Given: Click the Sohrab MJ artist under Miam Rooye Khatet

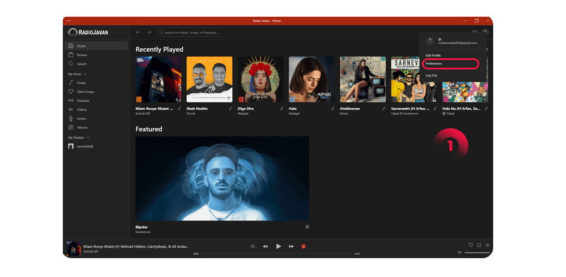Looking at the screenshot, I should pos(142,113).
